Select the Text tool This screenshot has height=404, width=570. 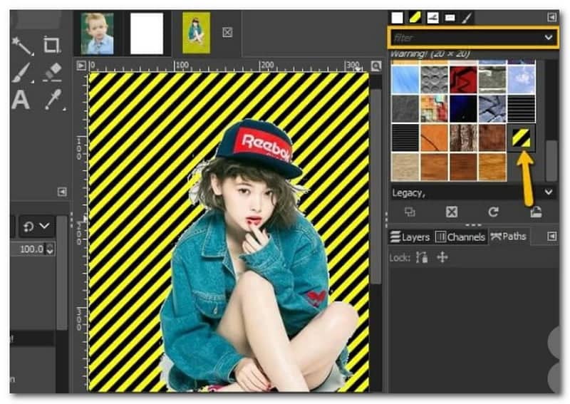point(21,100)
